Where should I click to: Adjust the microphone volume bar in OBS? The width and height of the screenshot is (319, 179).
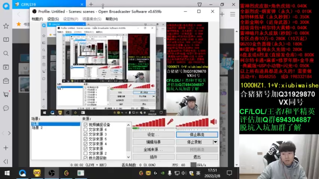pos(149,123)
